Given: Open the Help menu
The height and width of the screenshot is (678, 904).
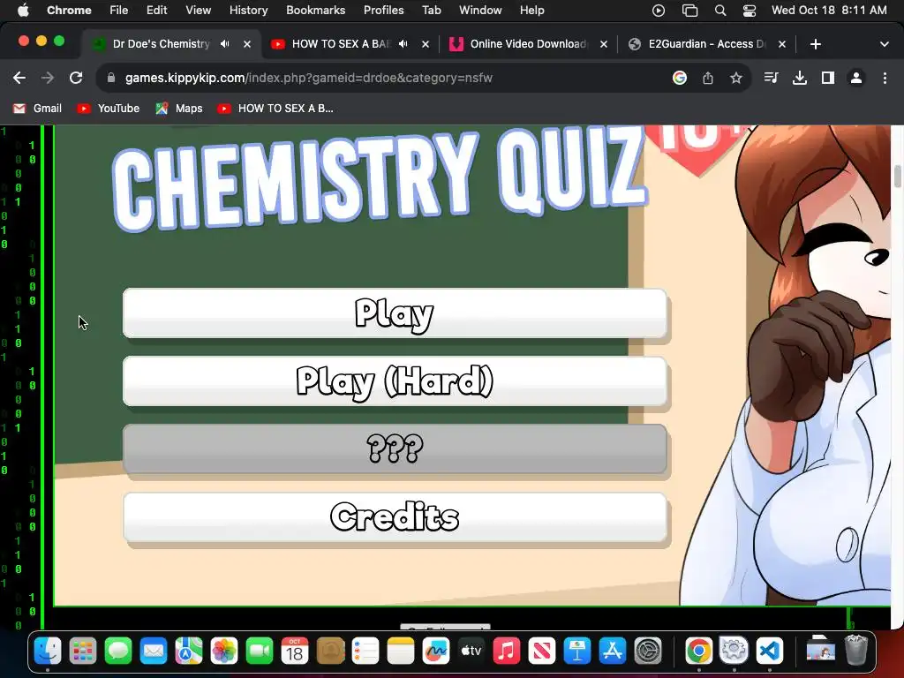Looking at the screenshot, I should [531, 11].
